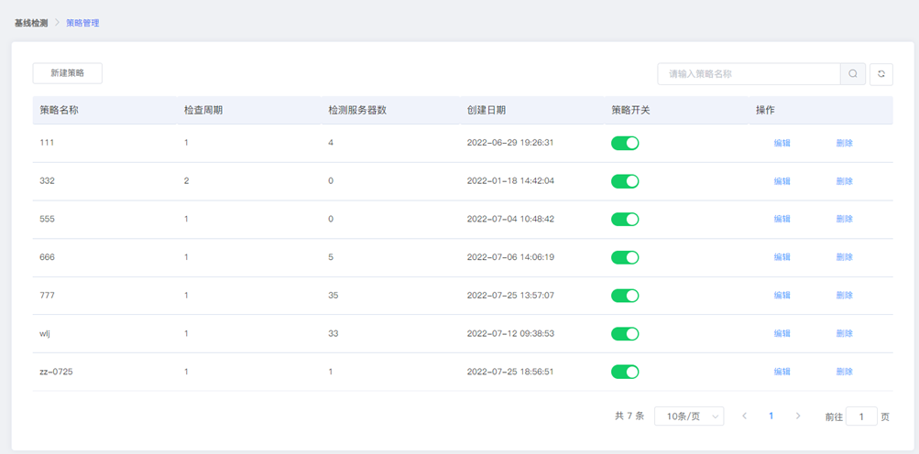Open the 10条/页 page size dropdown

(x=689, y=416)
